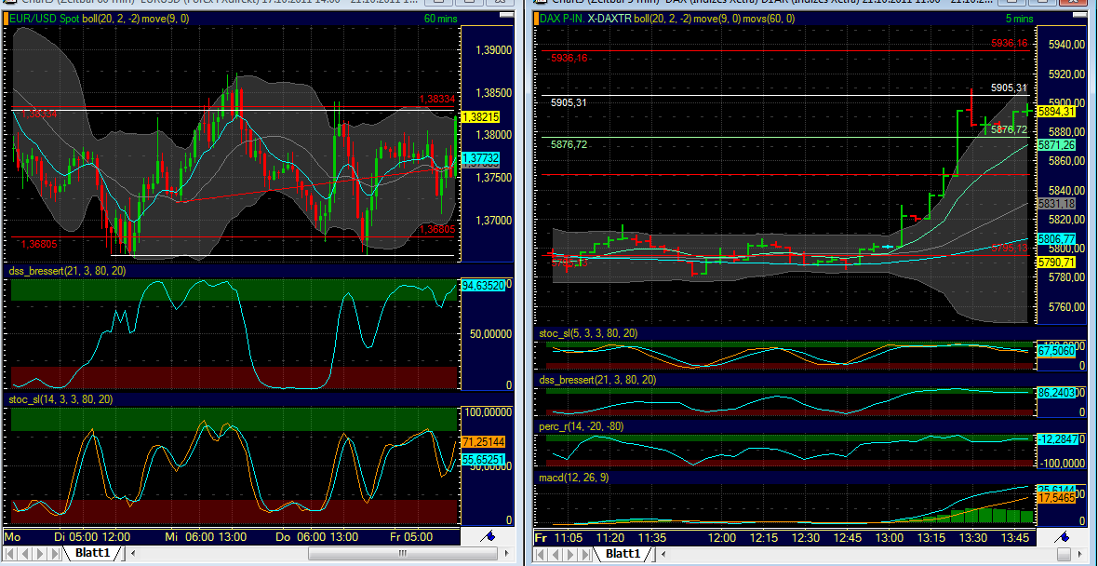Image resolution: width=1098 pixels, height=566 pixels.
Task: Click the pin icon below the DAX price axis
Action: pyautogui.click(x=1061, y=537)
